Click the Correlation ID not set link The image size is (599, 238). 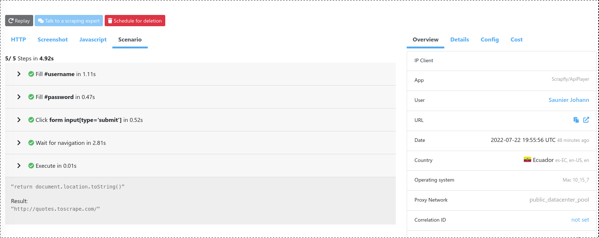coord(580,220)
